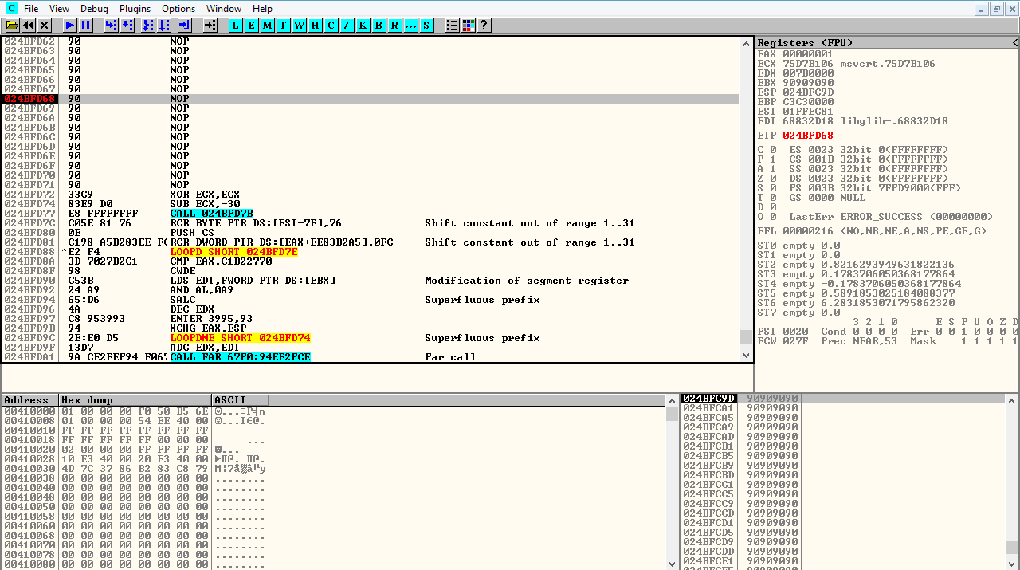Click the Go to address arrow icon
The width and height of the screenshot is (1020, 570).
tap(210, 26)
